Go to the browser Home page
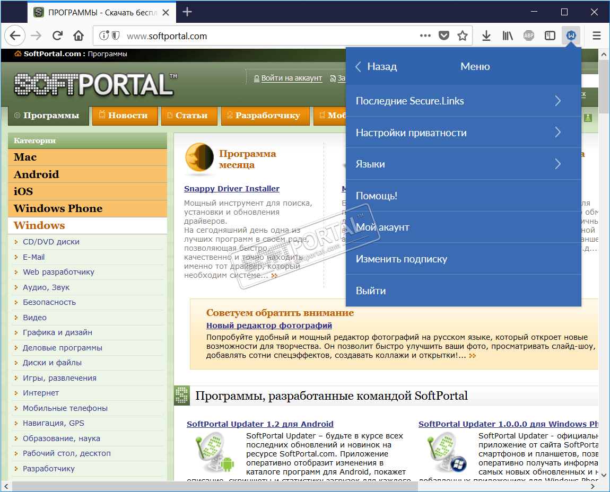 [79, 36]
